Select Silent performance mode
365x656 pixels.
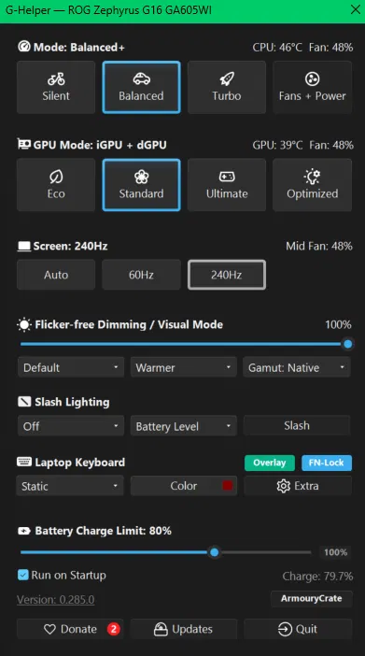coord(56,87)
